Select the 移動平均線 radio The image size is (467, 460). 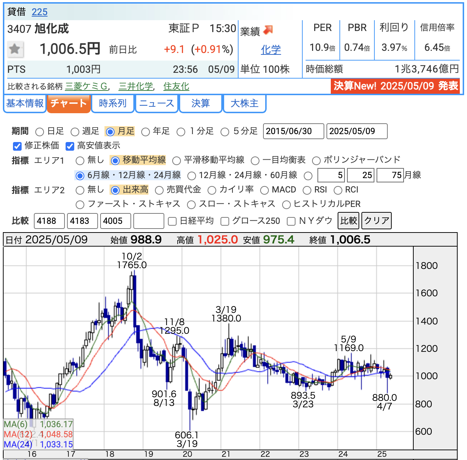coord(115,161)
